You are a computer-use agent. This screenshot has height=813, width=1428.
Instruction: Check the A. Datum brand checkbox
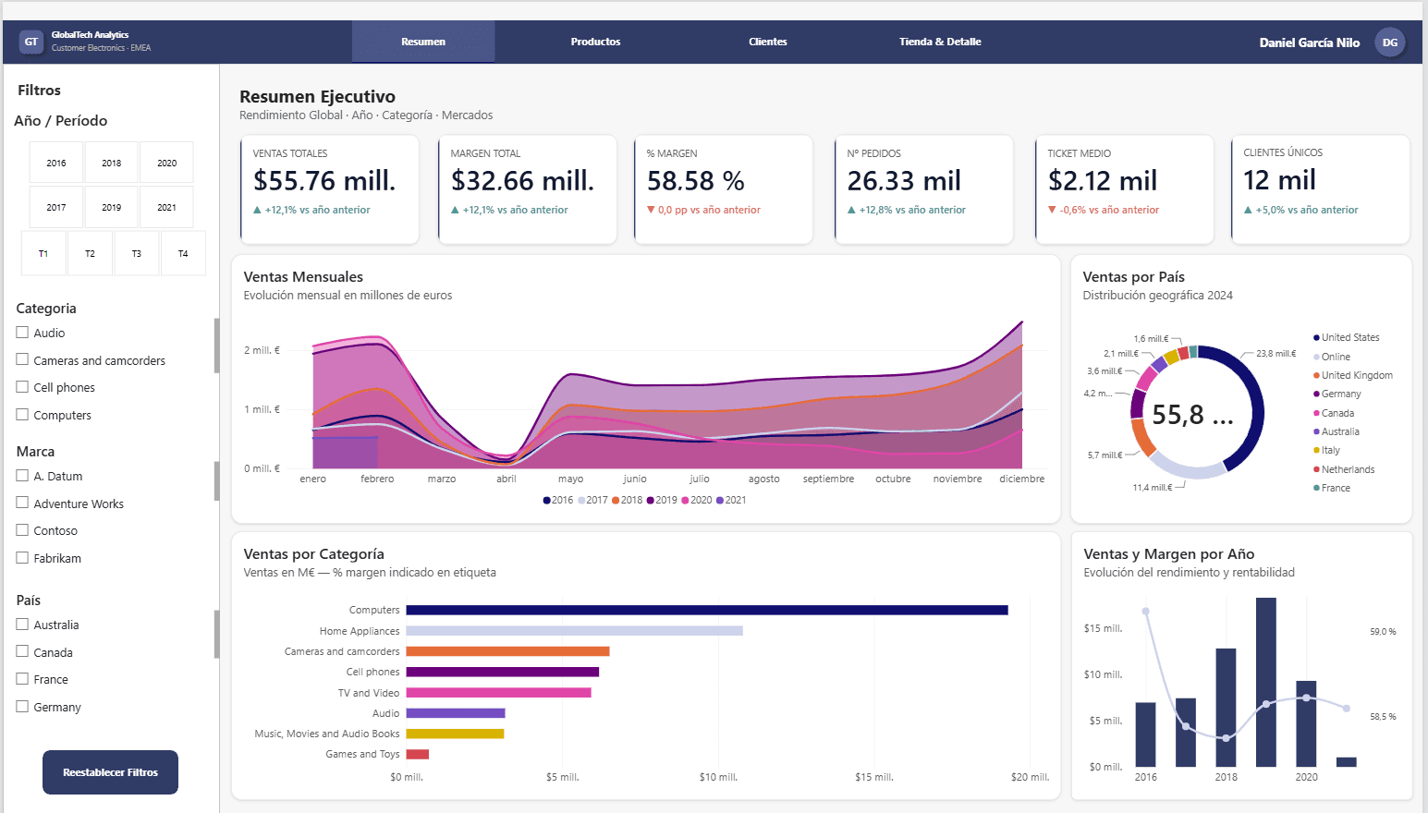coord(22,476)
